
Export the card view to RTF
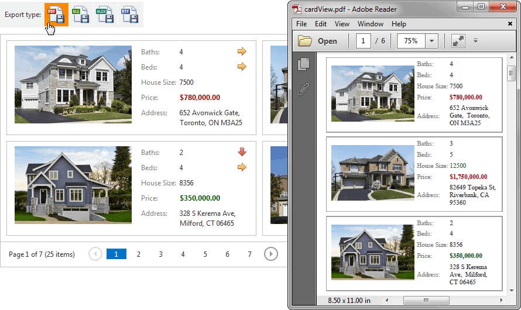[129, 15]
